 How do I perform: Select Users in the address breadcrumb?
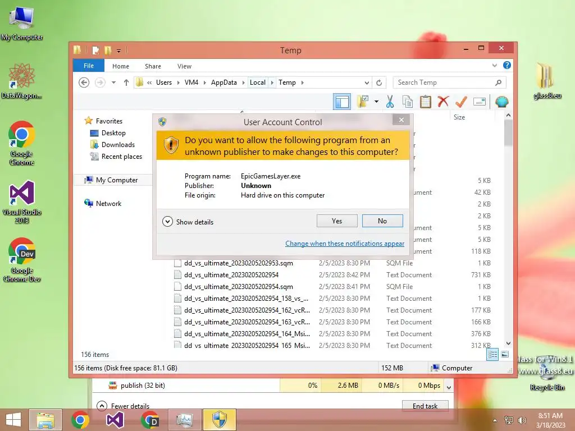(x=164, y=82)
